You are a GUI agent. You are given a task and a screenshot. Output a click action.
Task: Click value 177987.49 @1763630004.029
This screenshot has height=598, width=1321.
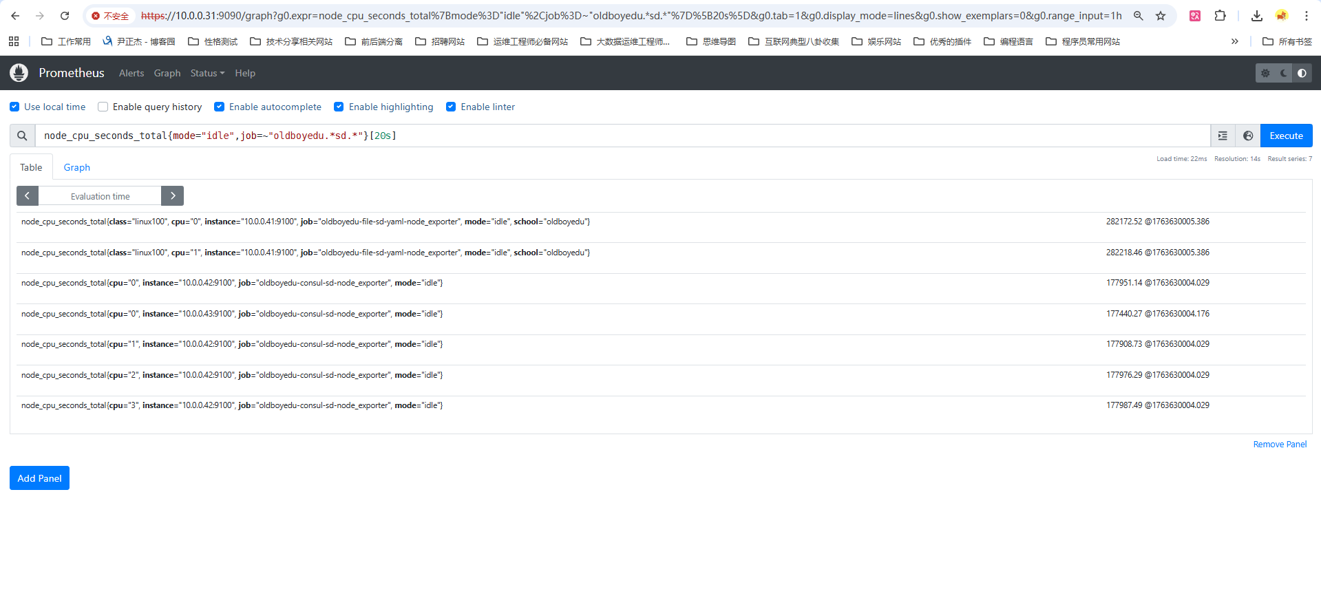coord(1158,405)
